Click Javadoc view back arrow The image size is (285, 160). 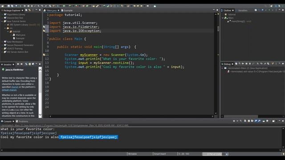coord(18,64)
